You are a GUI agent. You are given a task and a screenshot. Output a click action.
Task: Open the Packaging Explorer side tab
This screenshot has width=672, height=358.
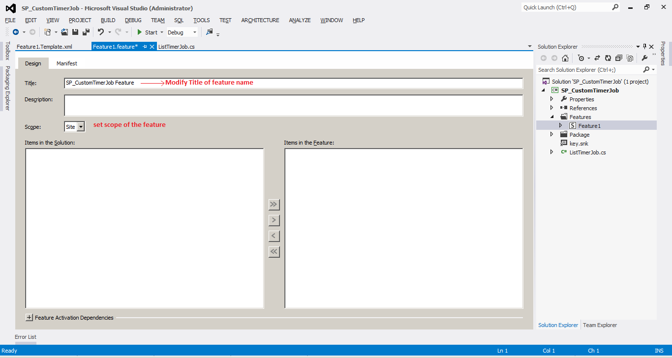click(x=7, y=88)
